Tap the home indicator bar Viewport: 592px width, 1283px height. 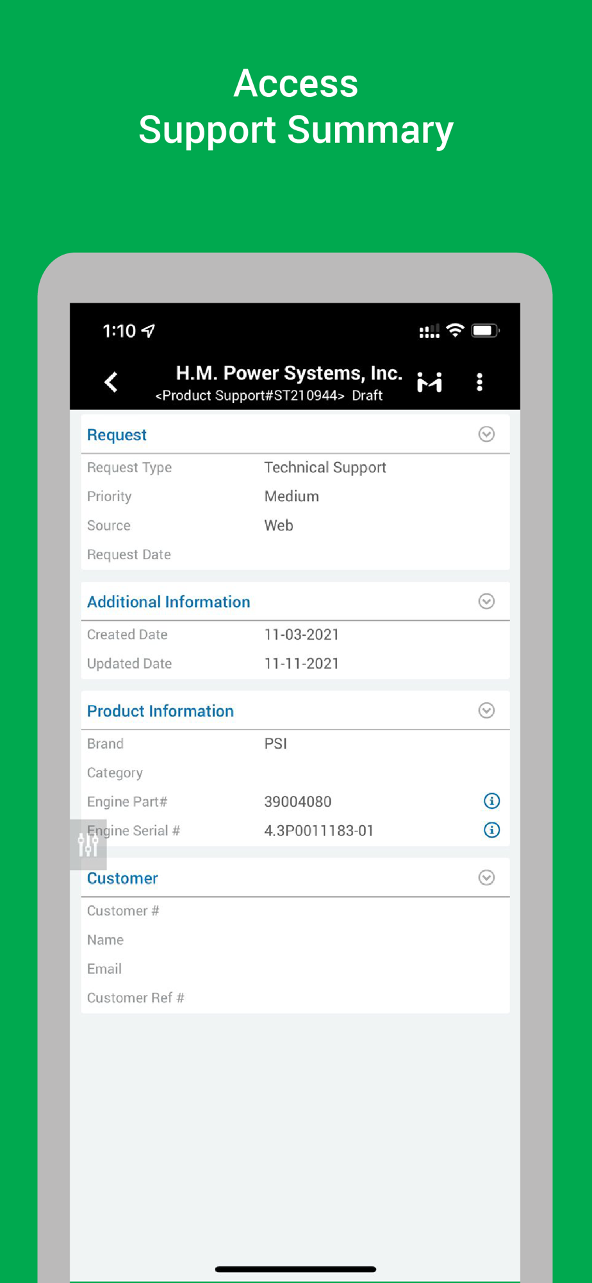click(295, 1269)
